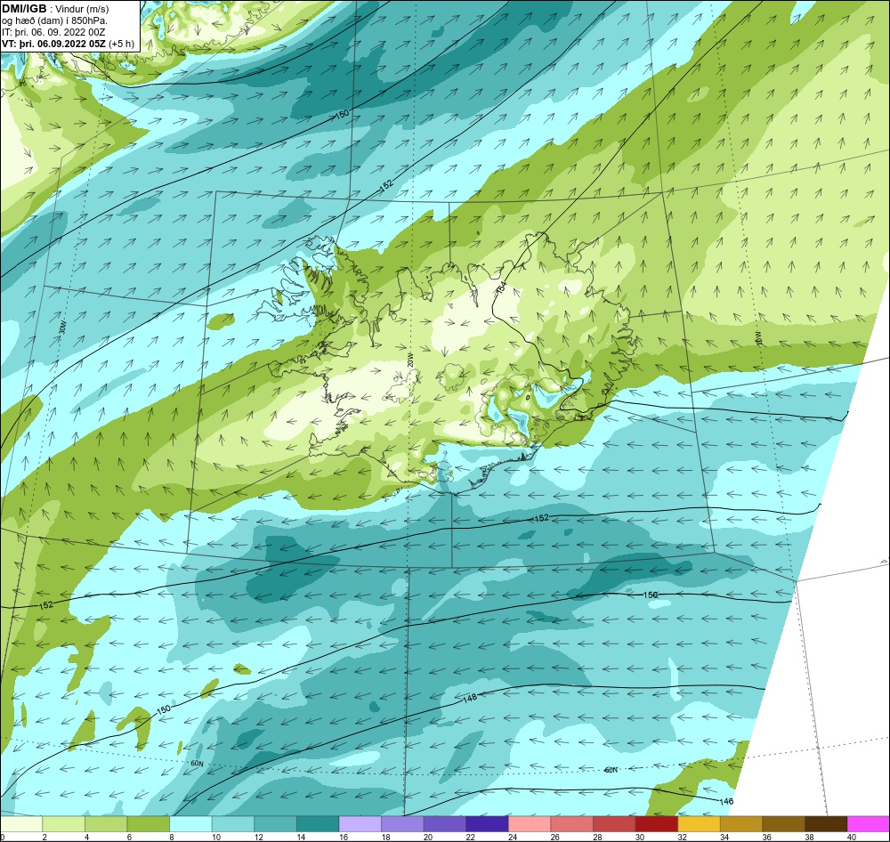Click the '10W' longitude label
The height and width of the screenshot is (842, 890).
click(x=757, y=337)
